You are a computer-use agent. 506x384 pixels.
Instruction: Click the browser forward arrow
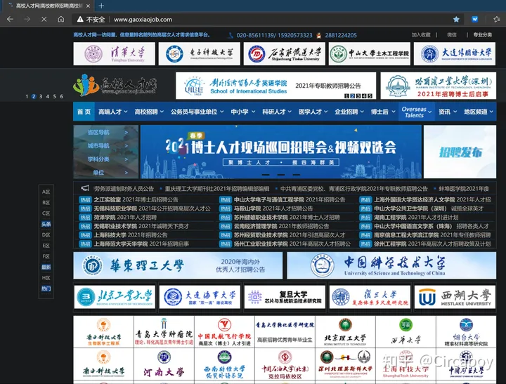(x=27, y=20)
